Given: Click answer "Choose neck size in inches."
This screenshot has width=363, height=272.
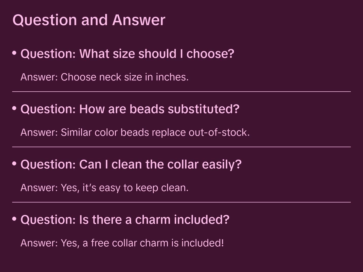Looking at the screenshot, I should coord(104,77).
